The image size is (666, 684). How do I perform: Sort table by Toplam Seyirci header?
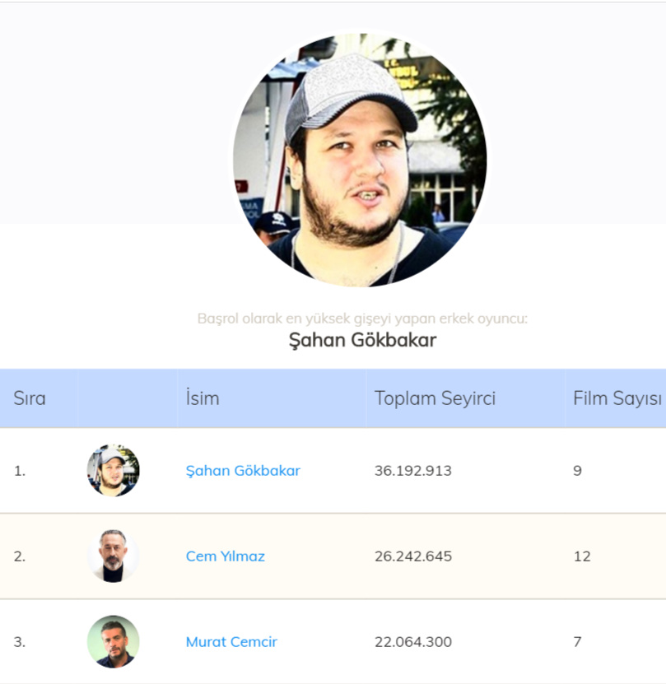point(435,399)
